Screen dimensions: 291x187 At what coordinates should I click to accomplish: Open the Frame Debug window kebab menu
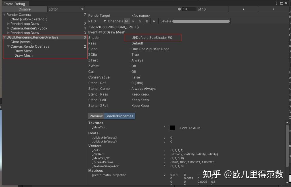tap(277, 3)
